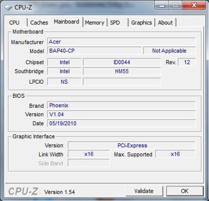
Task: Go to the Memory tab
Action: point(95,22)
